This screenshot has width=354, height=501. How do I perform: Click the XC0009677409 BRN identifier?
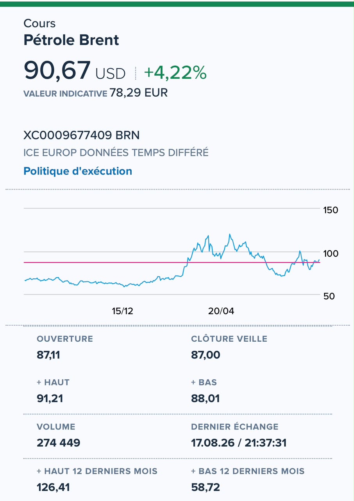(82, 135)
